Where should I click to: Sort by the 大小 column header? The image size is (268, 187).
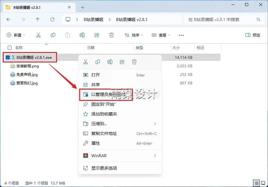176,48
